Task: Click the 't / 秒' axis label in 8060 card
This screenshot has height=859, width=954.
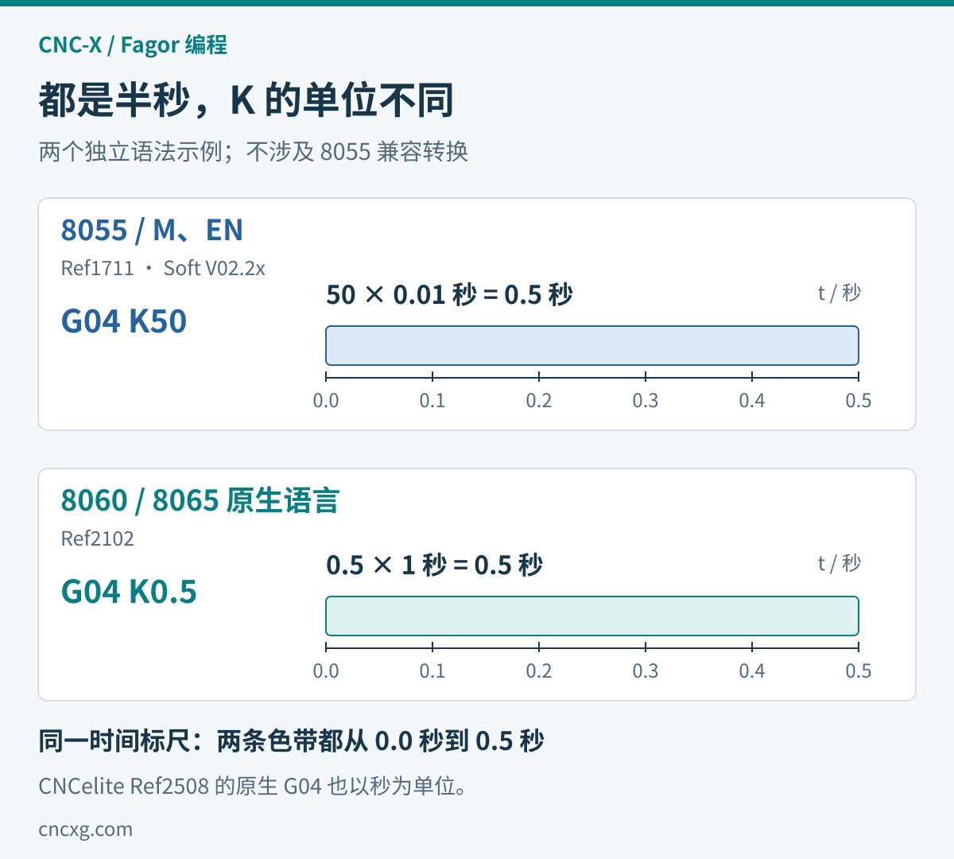Action: click(x=840, y=563)
